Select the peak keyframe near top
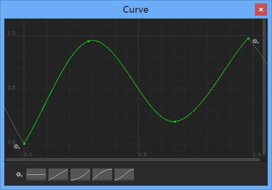 89,41
